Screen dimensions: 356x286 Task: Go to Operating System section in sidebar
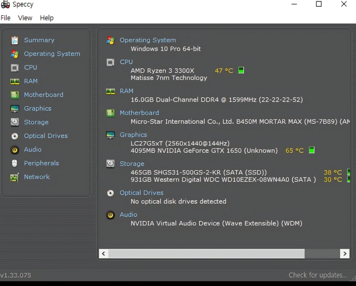pos(52,54)
